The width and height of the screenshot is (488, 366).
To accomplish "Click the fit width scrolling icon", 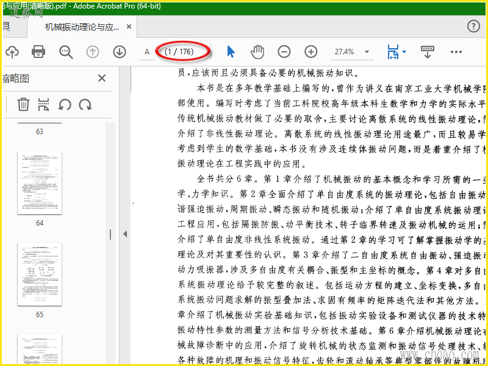I will [x=393, y=52].
